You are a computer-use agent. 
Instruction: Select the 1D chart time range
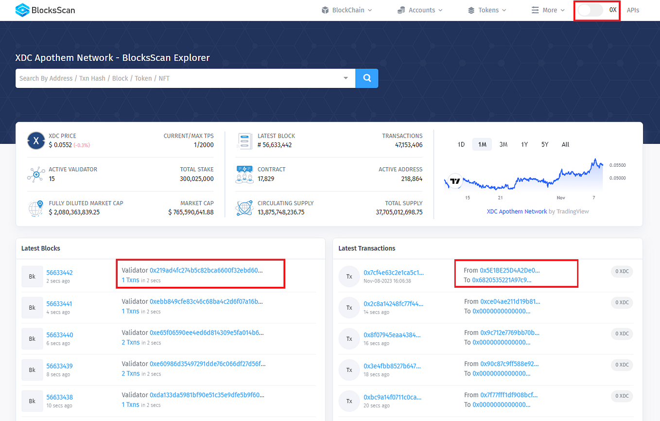pyautogui.click(x=461, y=144)
